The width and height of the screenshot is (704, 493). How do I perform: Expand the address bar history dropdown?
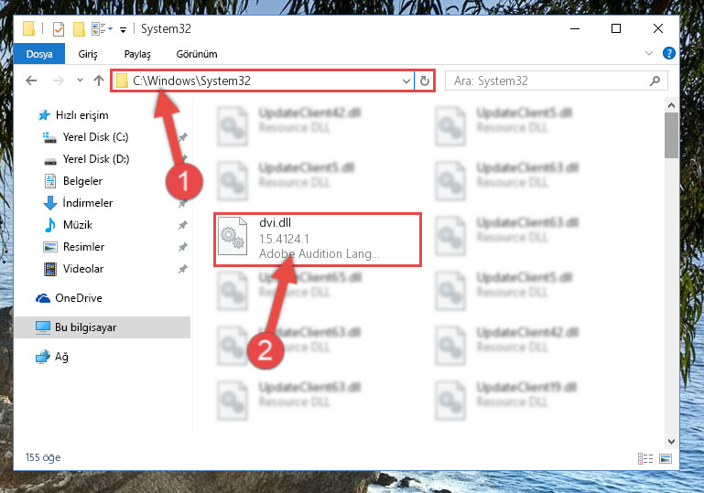pos(406,81)
